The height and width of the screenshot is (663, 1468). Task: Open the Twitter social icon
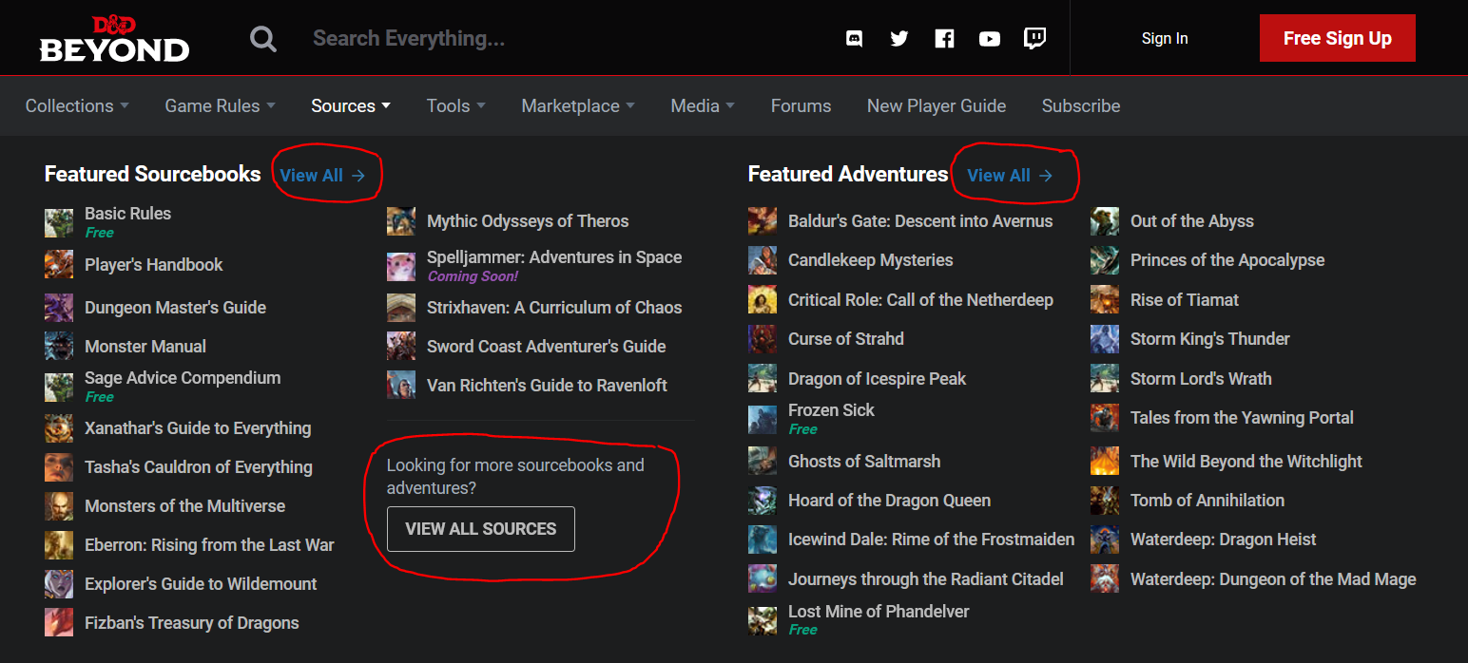pos(899,39)
